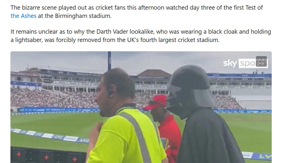Click the blue flagpole at the photo's top
Viewport: 284px width, 163px height.
pos(109,61)
